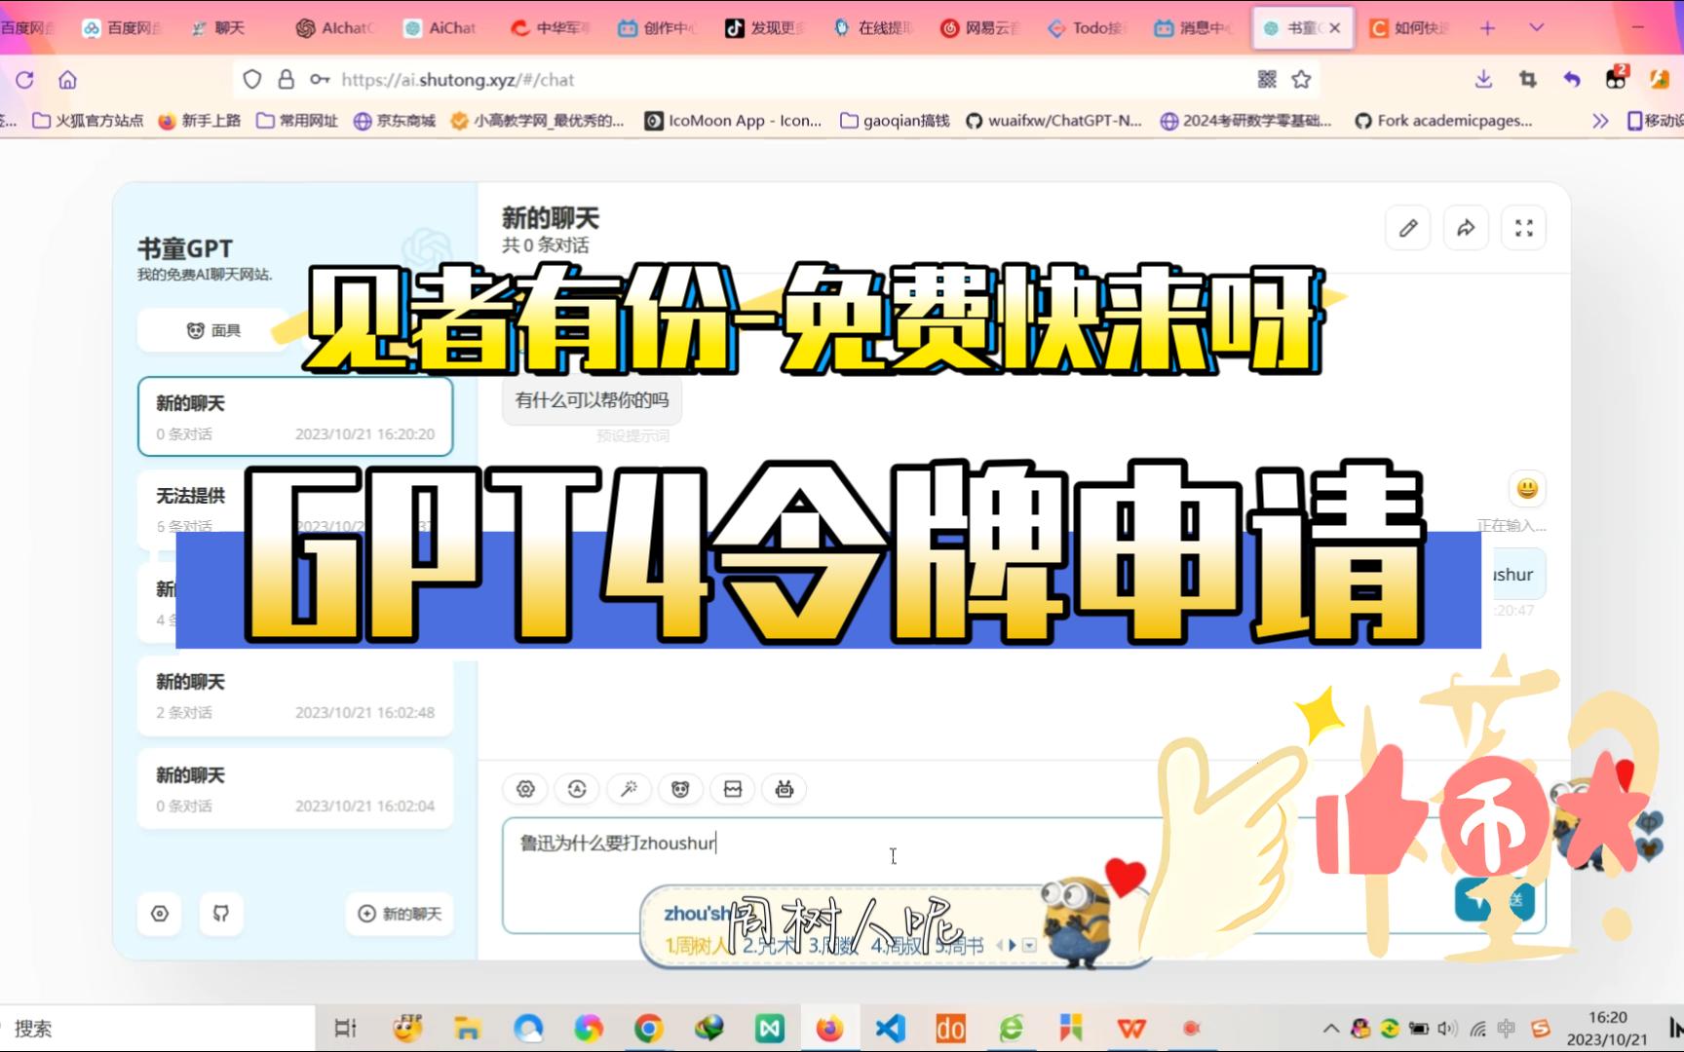This screenshot has width=1684, height=1052.
Task: Click the volume speaker tray icon
Action: [x=1447, y=1029]
